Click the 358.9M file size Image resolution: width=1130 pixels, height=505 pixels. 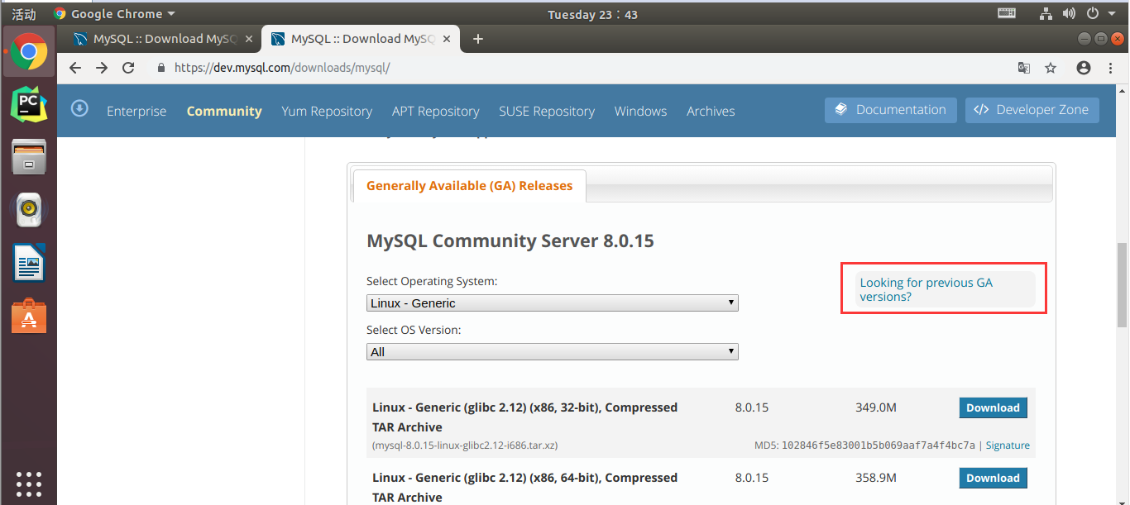point(876,478)
